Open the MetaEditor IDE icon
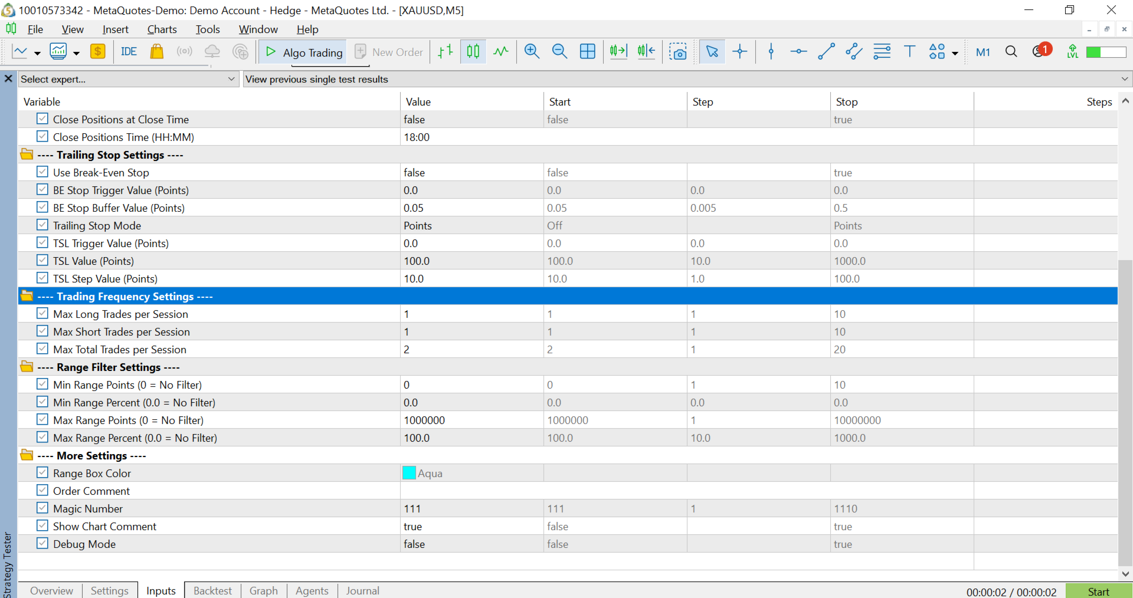Viewport: 1133px width, 598px height. pos(129,52)
